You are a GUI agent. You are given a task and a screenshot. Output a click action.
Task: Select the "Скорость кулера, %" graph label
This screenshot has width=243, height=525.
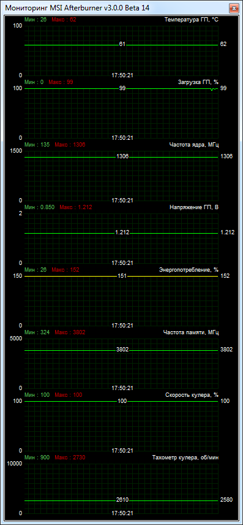click(x=192, y=395)
